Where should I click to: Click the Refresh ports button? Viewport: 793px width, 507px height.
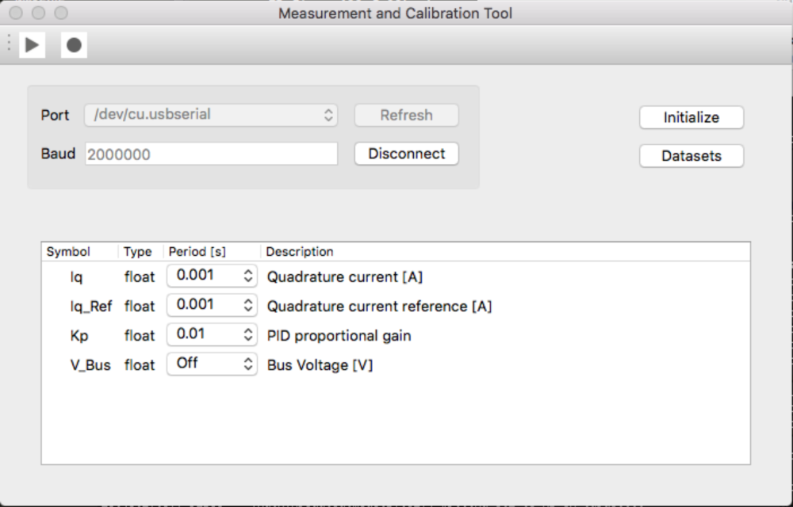point(406,115)
